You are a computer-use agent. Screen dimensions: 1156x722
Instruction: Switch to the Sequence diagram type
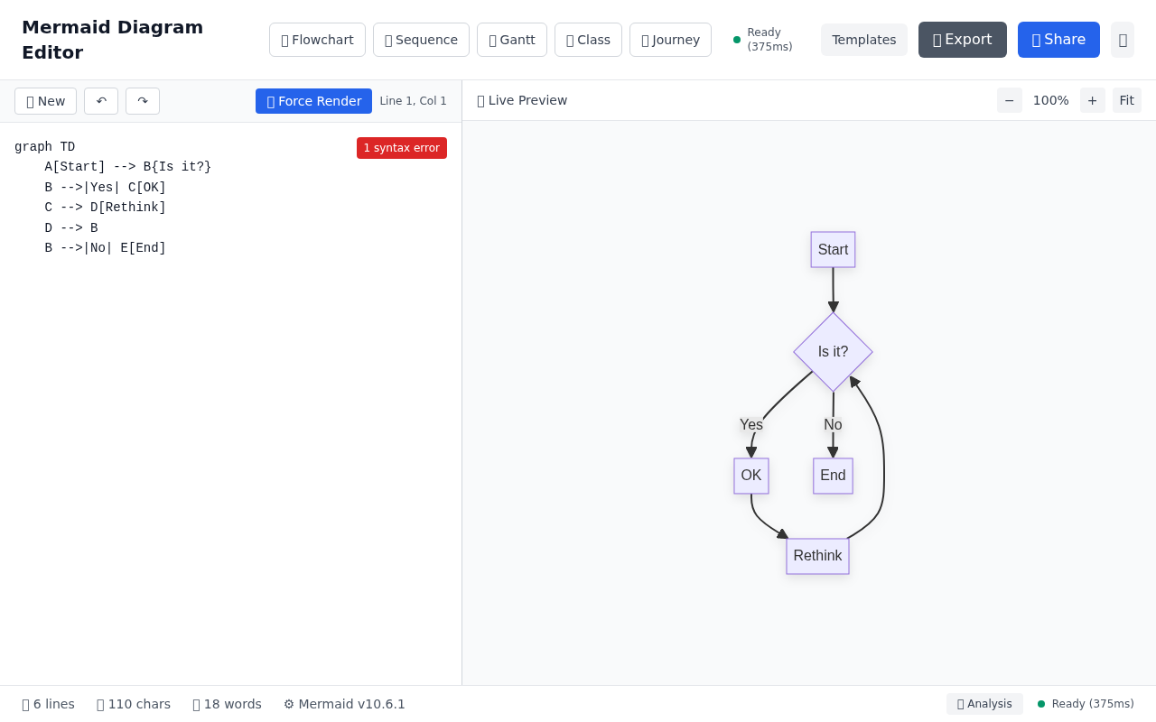coord(421,40)
